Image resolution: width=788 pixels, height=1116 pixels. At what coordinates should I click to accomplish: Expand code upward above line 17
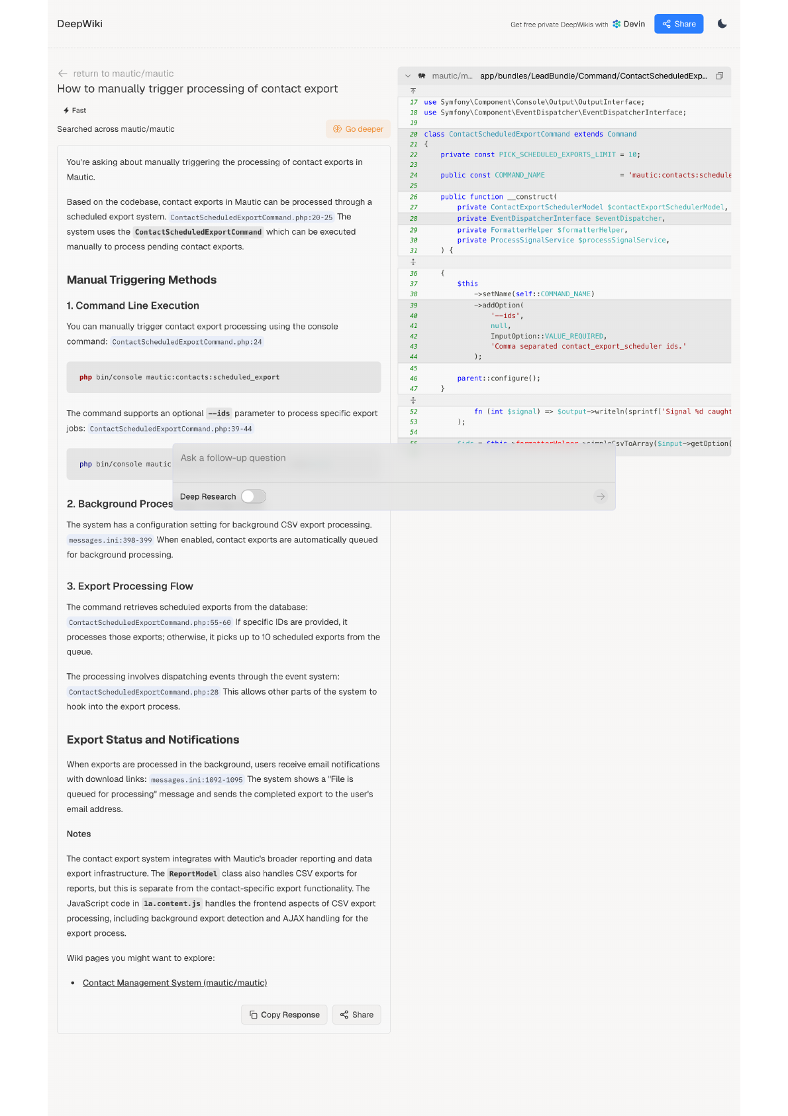pos(413,91)
